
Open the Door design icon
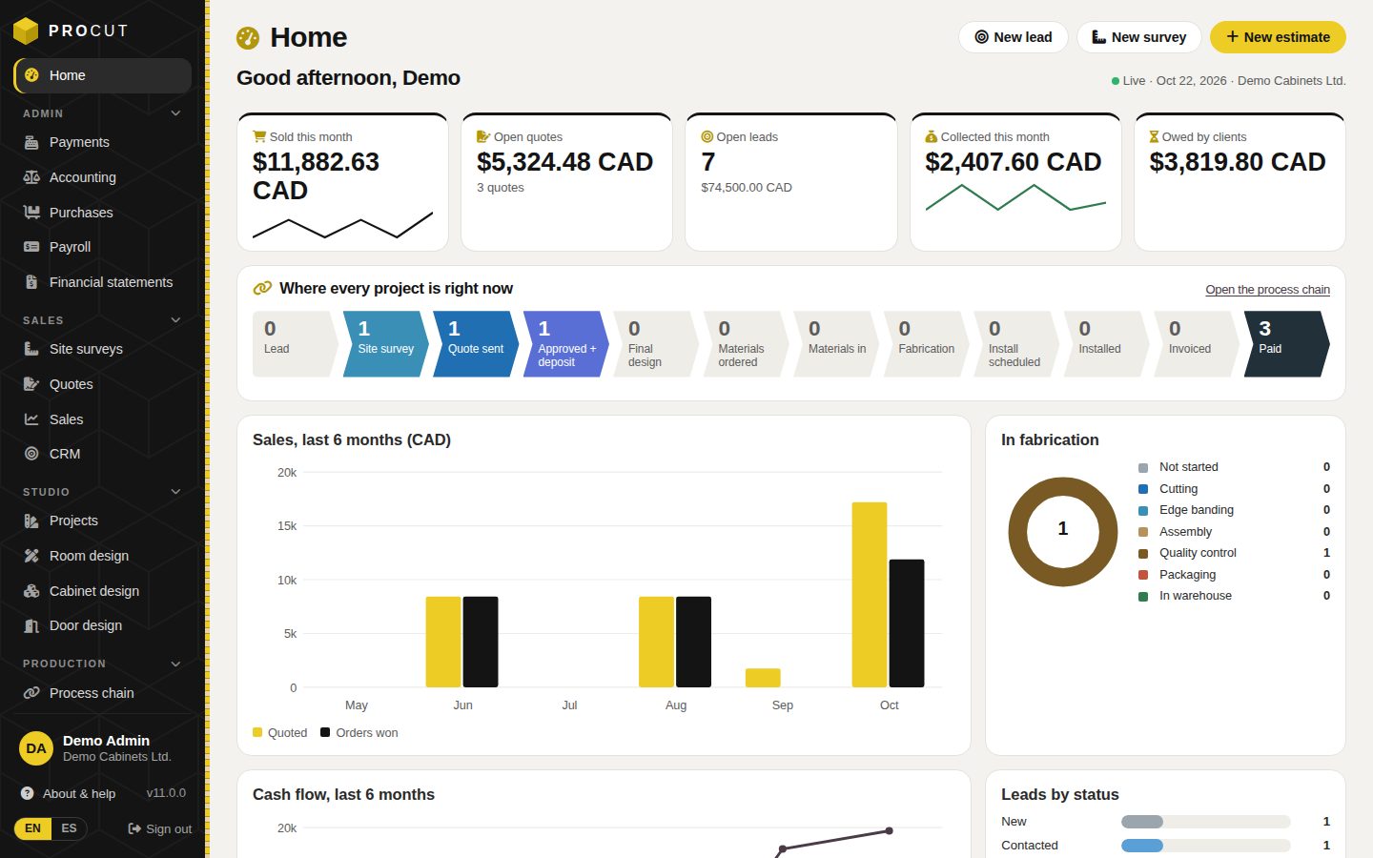pyautogui.click(x=31, y=625)
